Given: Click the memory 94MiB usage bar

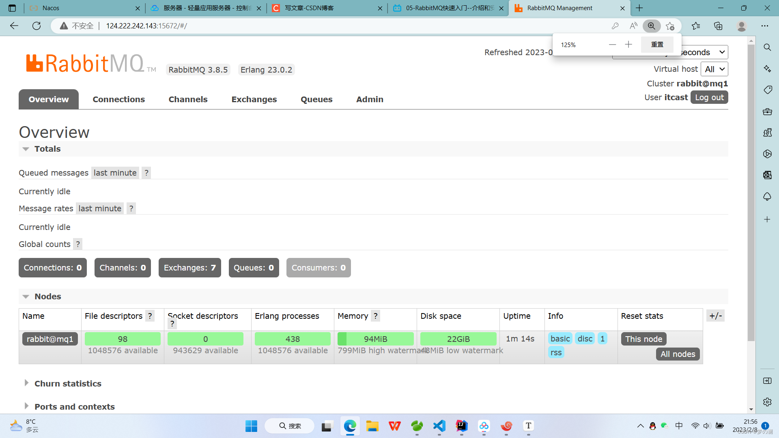Looking at the screenshot, I should [375, 339].
